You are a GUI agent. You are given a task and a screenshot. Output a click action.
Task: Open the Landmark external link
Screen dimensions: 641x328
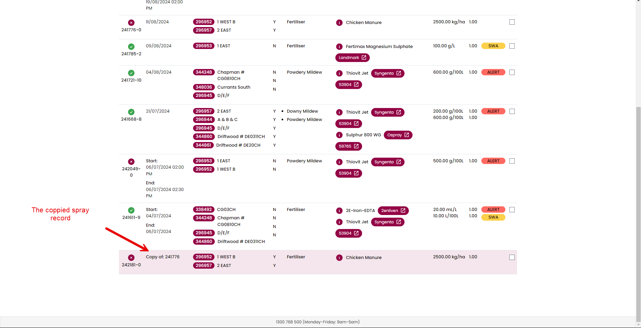[352, 57]
